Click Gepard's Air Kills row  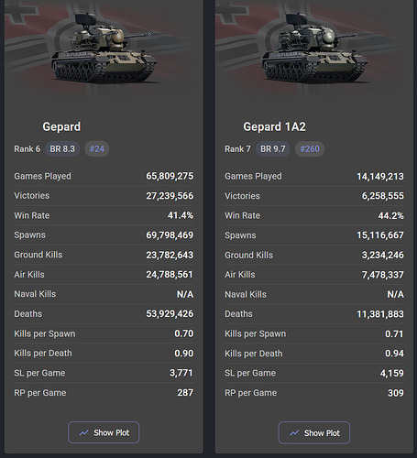click(x=104, y=275)
